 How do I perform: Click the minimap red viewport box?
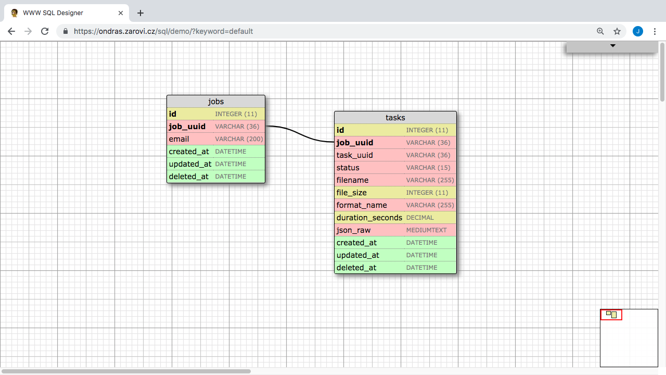(611, 315)
